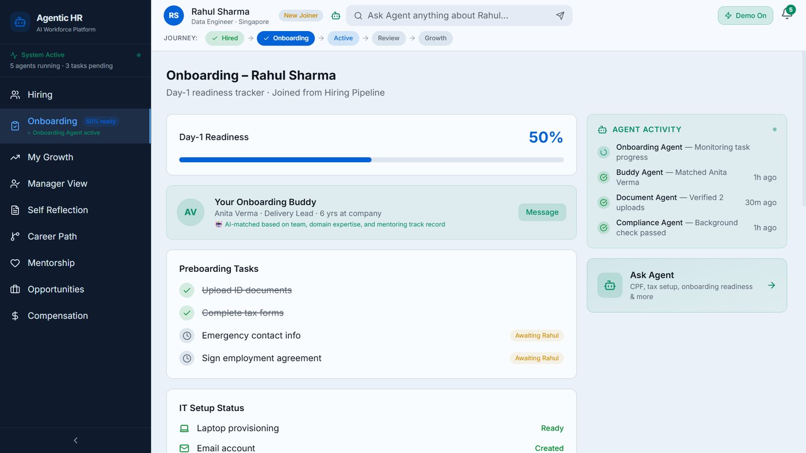
Task: Click the send paper-plane icon in search bar
Action: click(560, 16)
